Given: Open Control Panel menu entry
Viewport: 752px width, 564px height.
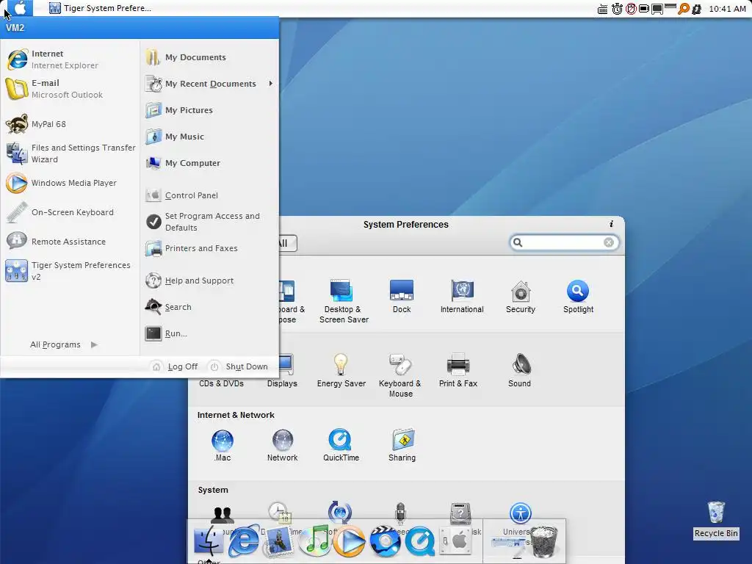Looking at the screenshot, I should point(209,195).
